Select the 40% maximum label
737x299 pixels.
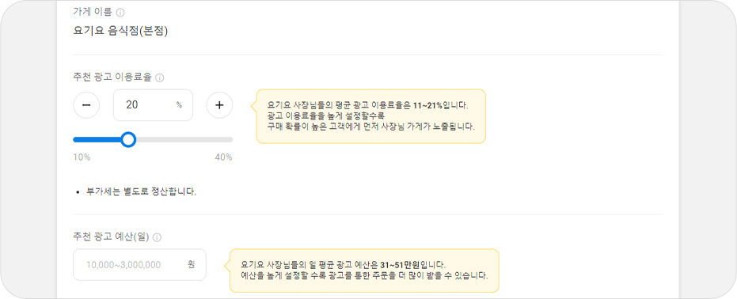tap(224, 157)
